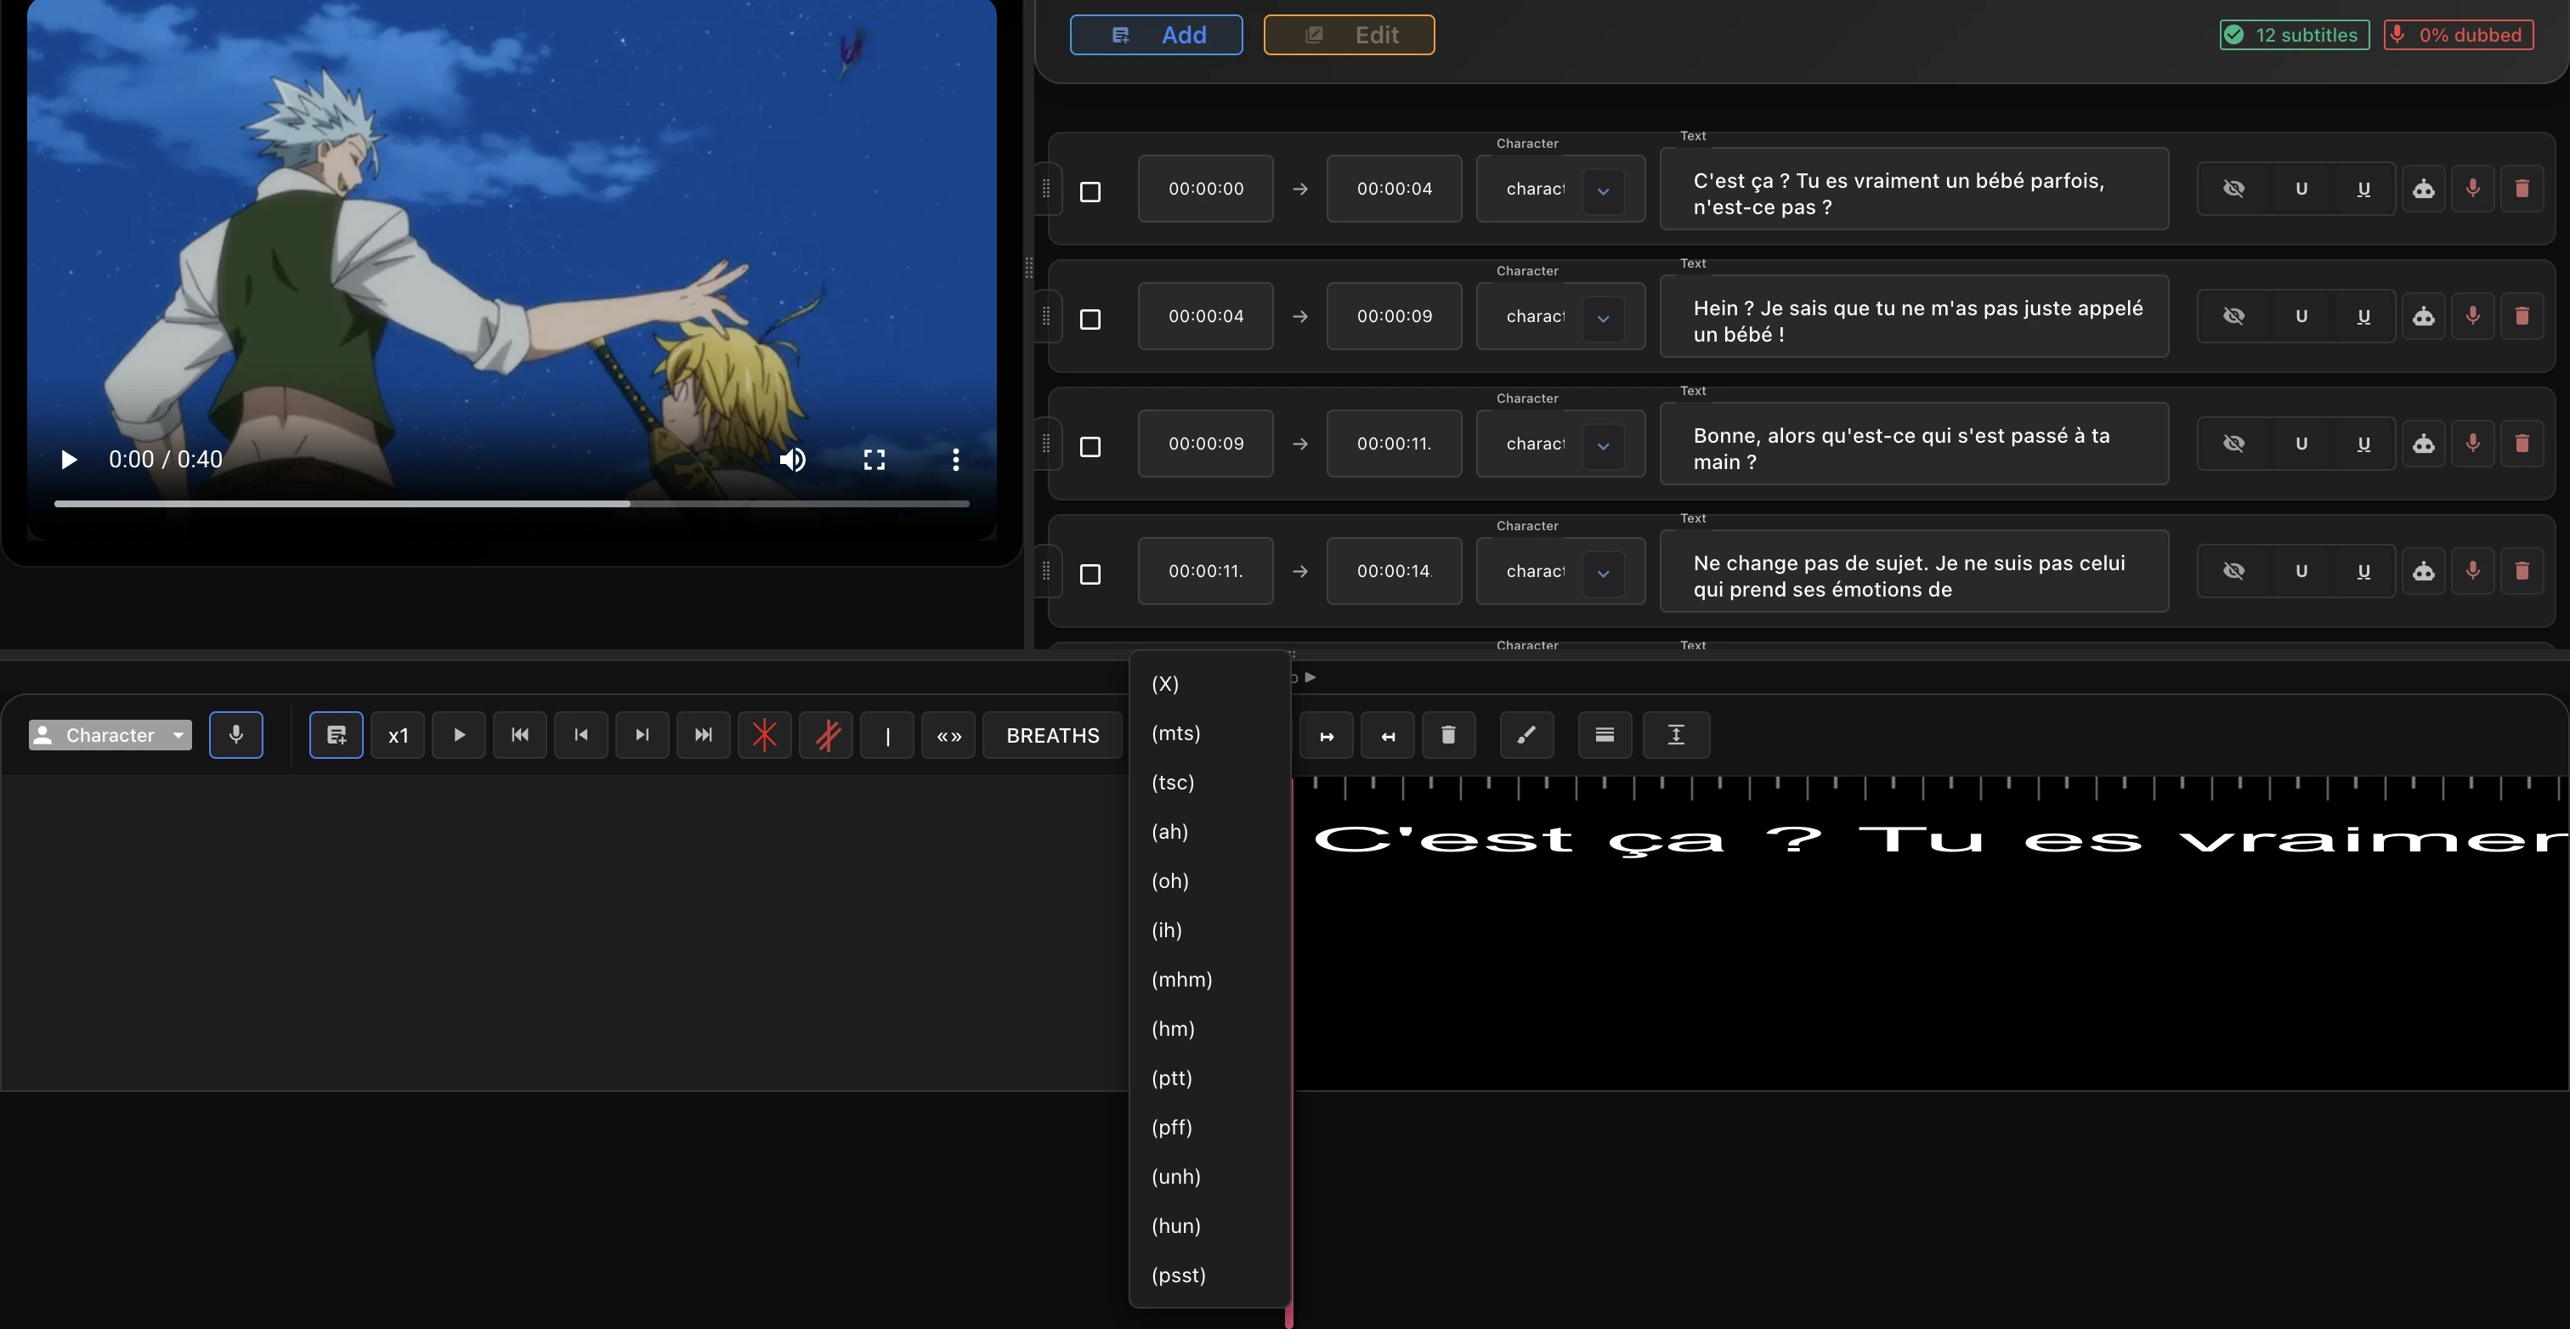Record dubbing for 'C'est ça ?' subtitle row
This screenshot has width=2570, height=1329.
pyautogui.click(x=2473, y=189)
